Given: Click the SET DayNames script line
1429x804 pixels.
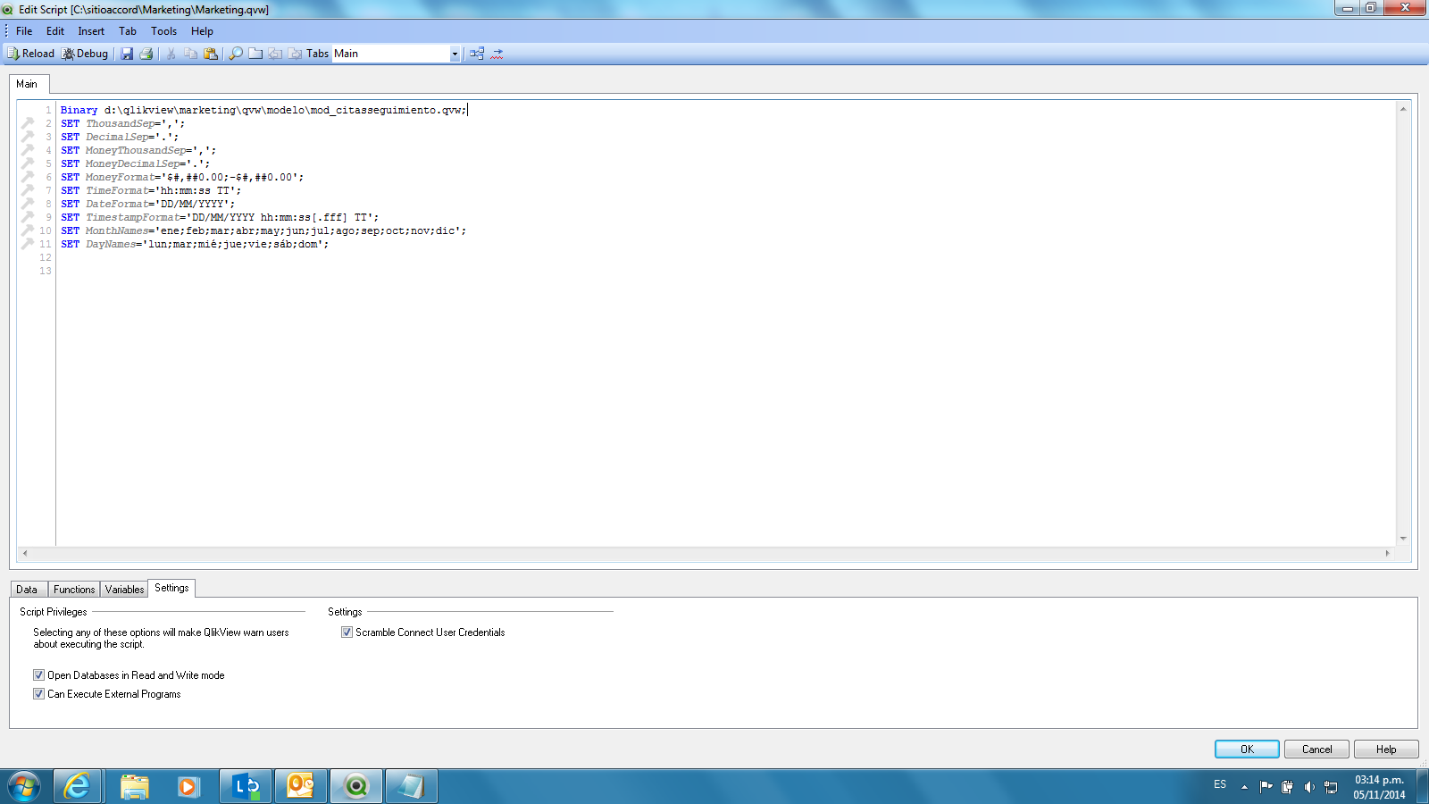Looking at the screenshot, I should [x=195, y=244].
